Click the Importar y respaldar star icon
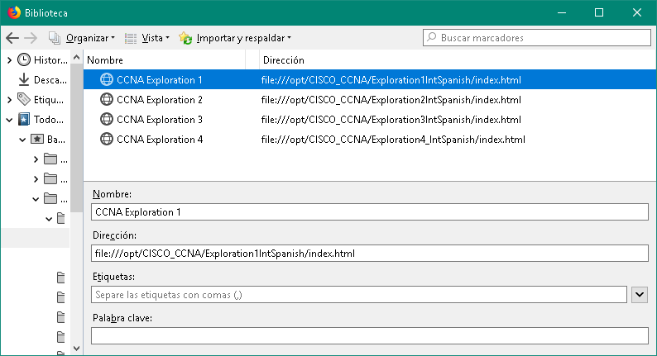 pyautogui.click(x=185, y=38)
